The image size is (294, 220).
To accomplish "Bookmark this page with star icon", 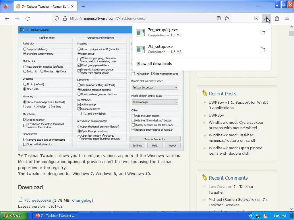I will 227,18.
